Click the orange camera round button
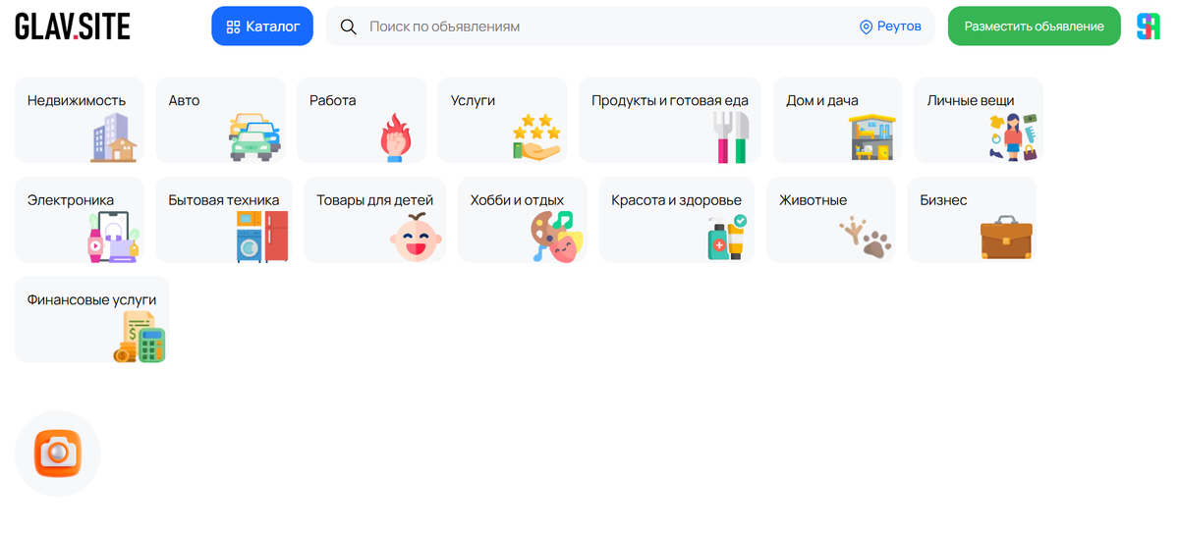Viewport: 1179px width, 535px height. point(58,454)
